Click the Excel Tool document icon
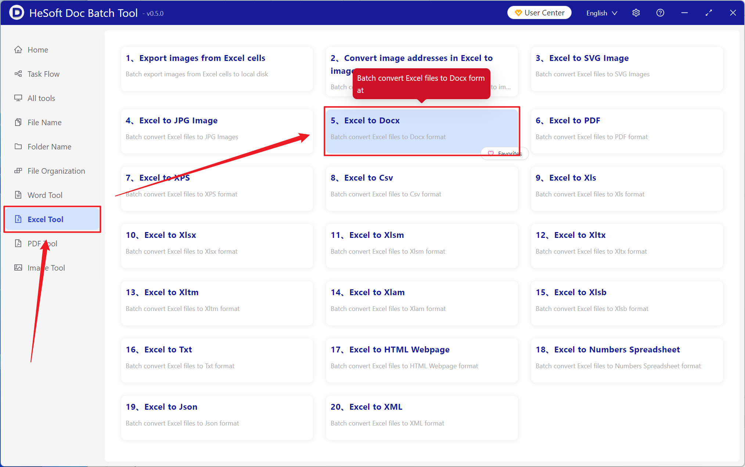 tap(18, 219)
